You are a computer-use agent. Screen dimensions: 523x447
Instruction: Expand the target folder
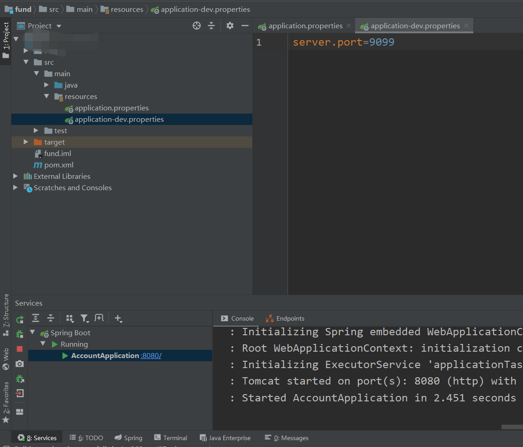point(26,142)
